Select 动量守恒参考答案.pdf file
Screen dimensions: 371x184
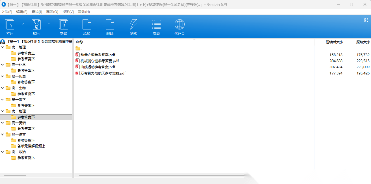click(98, 55)
